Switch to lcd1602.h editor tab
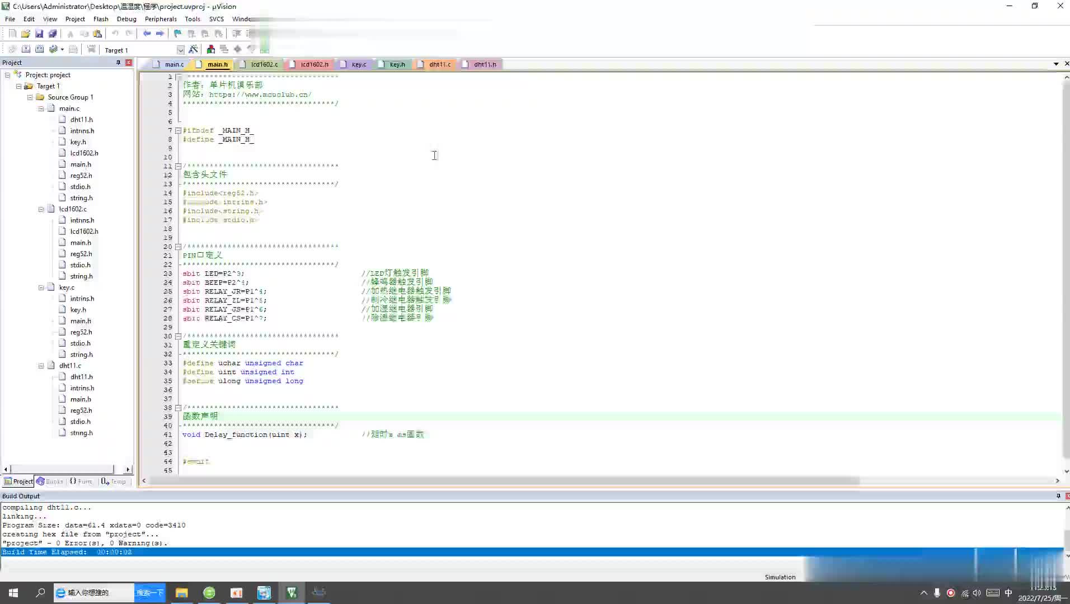1070x604 pixels. 309,64
